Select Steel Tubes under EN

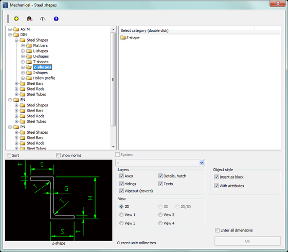[37, 121]
